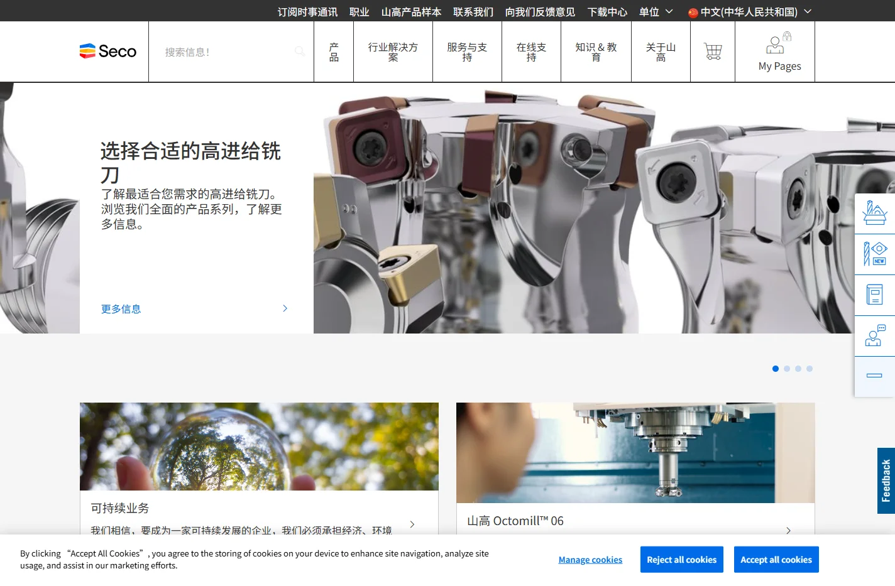Click the hero heading 选择合适的高进给铣刀
Screen dimensions: 895x586
point(190,162)
